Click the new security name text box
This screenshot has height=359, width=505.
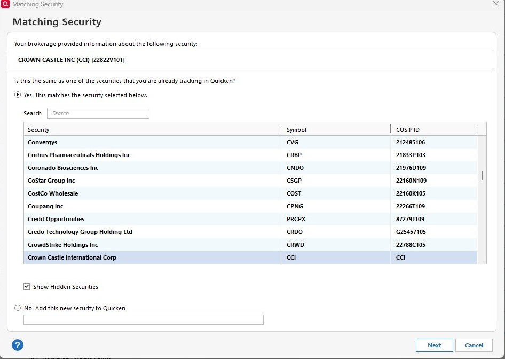(x=144, y=319)
